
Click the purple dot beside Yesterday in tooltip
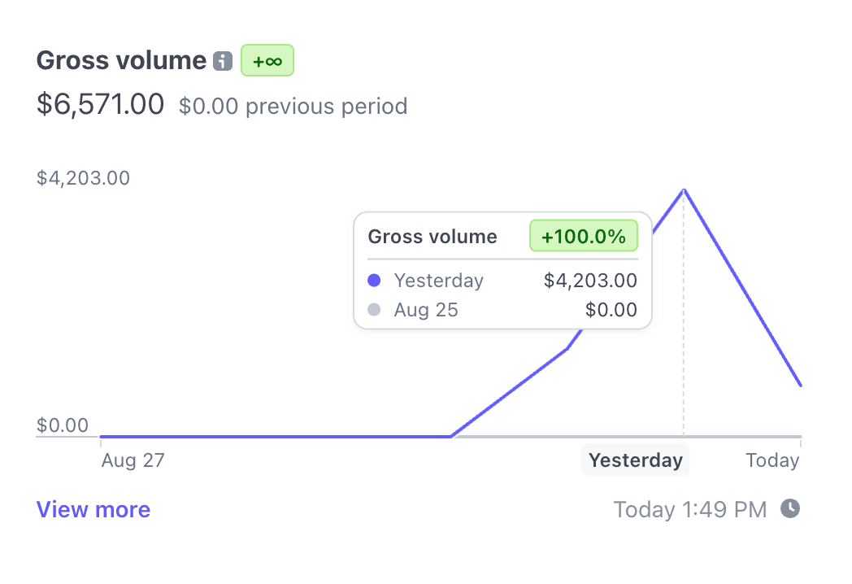374,281
